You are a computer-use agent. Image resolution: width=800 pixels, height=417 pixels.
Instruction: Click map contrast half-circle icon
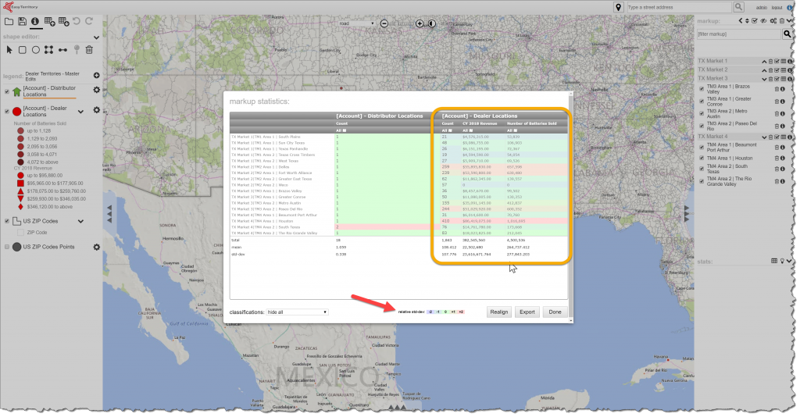tap(432, 23)
